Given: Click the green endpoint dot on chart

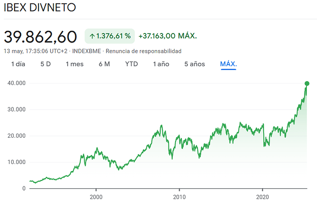Looking at the screenshot, I should [x=307, y=84].
